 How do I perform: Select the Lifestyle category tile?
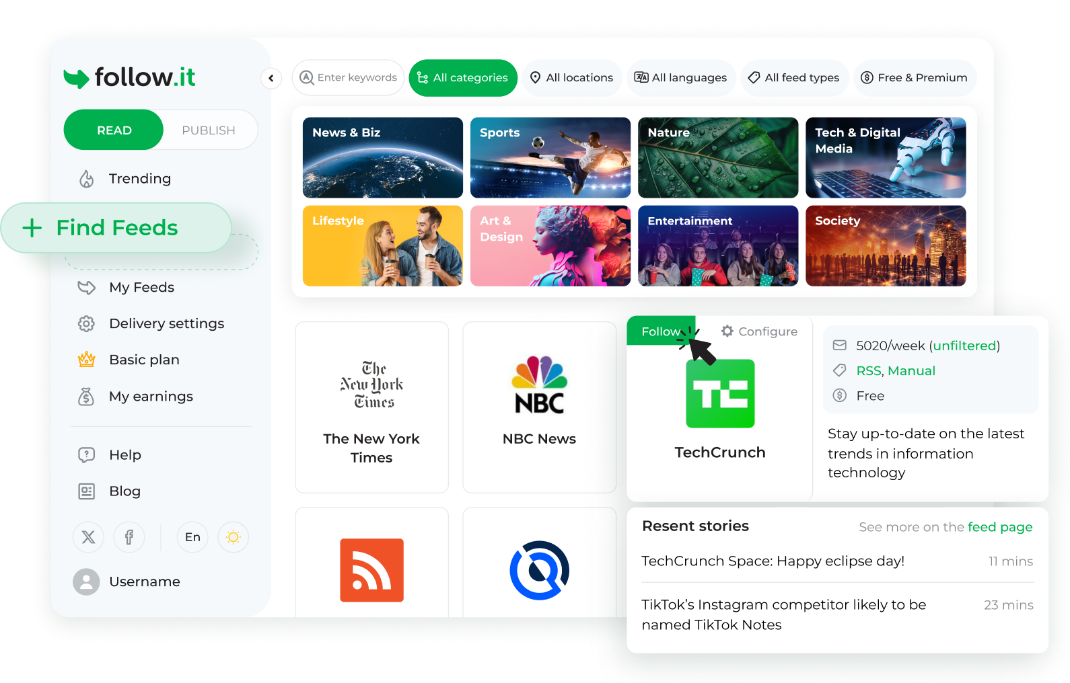(383, 246)
